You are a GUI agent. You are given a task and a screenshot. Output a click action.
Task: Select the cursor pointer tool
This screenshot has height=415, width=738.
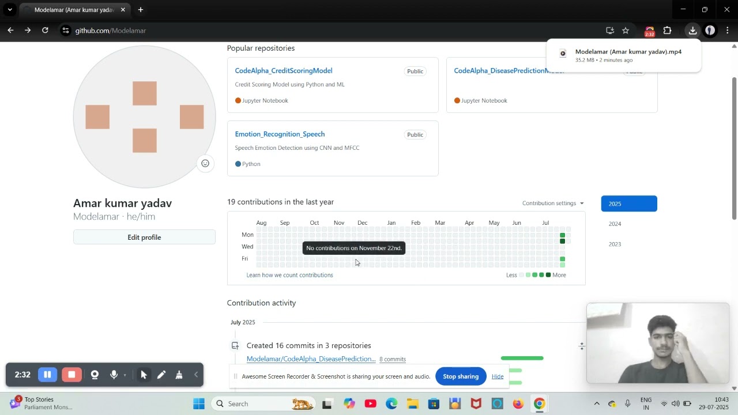click(144, 375)
